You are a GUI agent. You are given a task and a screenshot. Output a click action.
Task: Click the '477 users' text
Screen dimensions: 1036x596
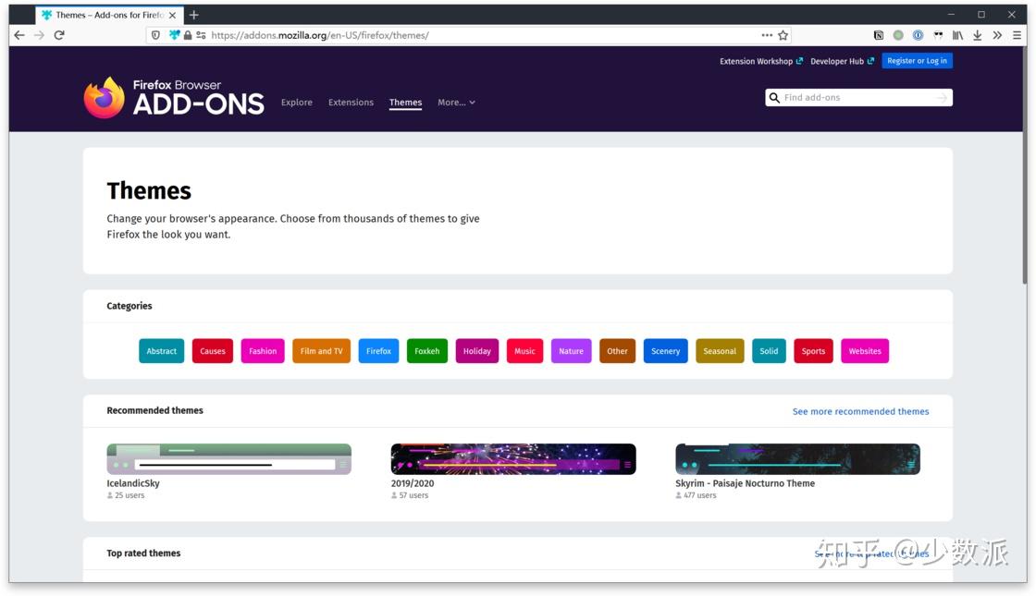(x=699, y=495)
